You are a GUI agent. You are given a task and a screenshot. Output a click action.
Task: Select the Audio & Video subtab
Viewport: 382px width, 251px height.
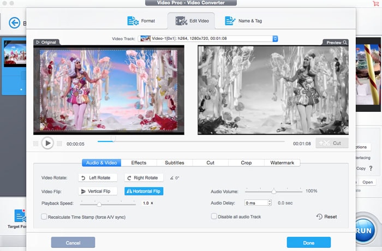coord(102,163)
